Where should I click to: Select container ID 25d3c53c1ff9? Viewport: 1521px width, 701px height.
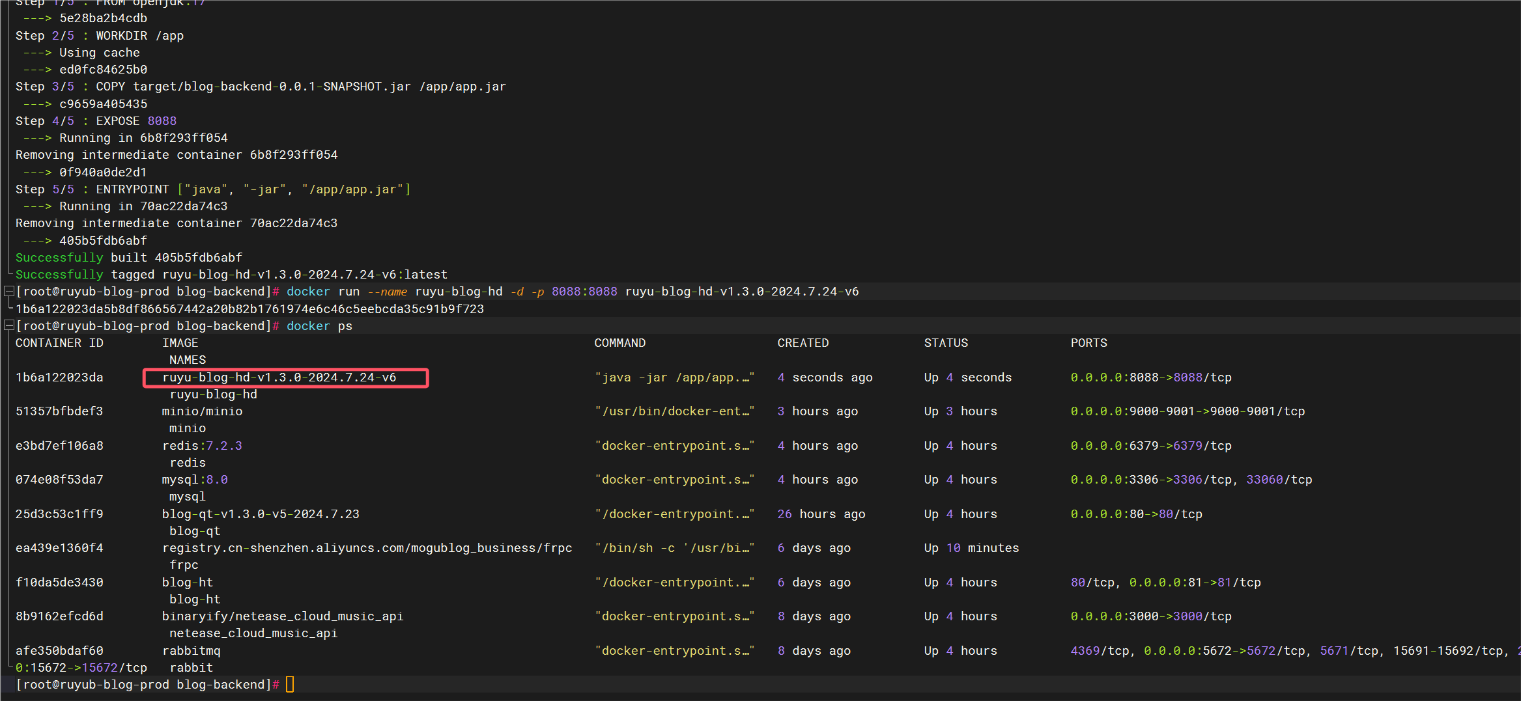(59, 514)
